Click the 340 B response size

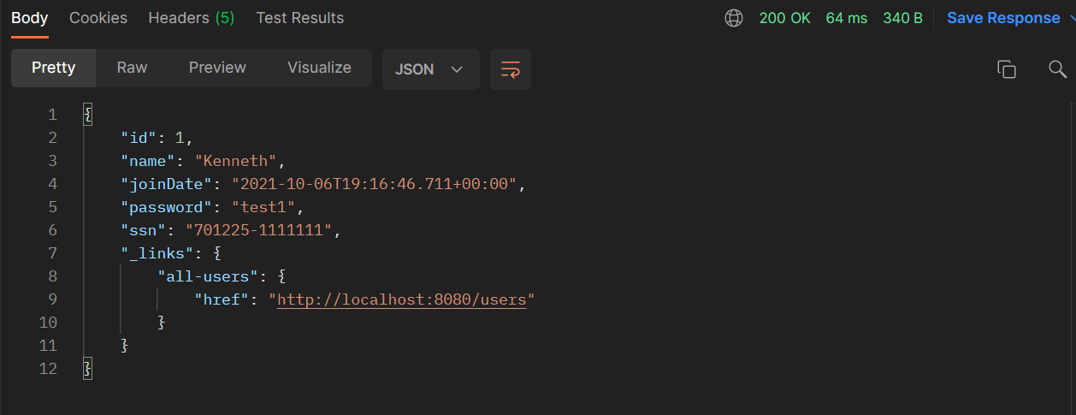pyautogui.click(x=902, y=18)
